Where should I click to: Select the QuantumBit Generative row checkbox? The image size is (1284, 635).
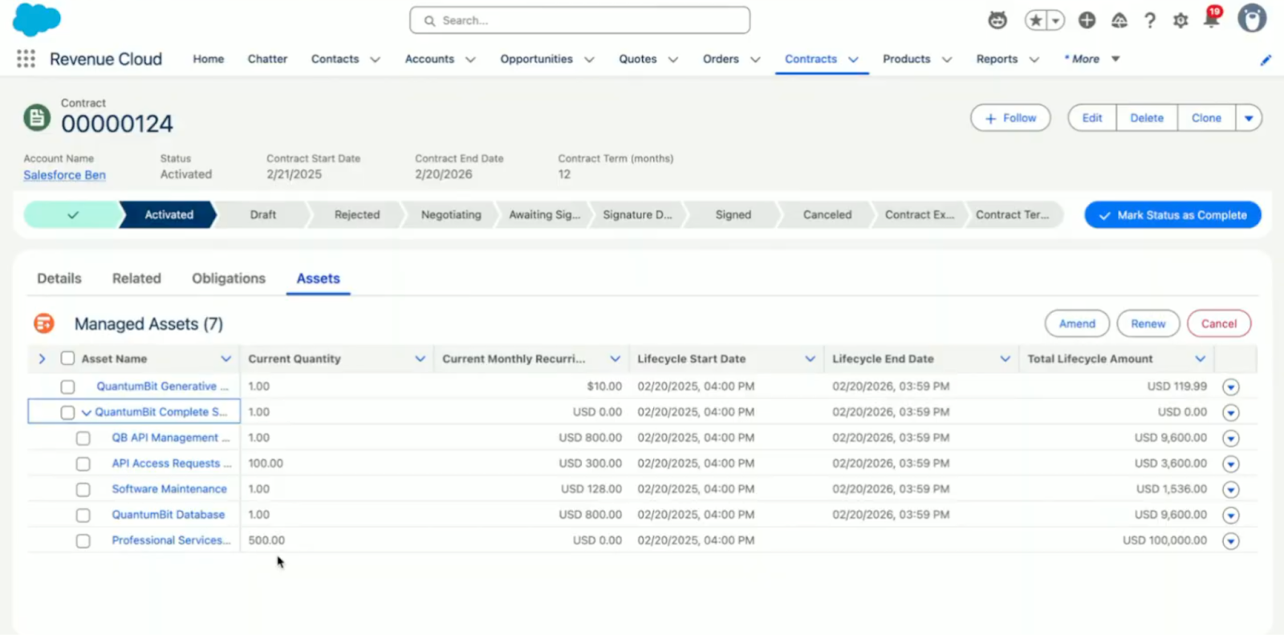pos(67,387)
